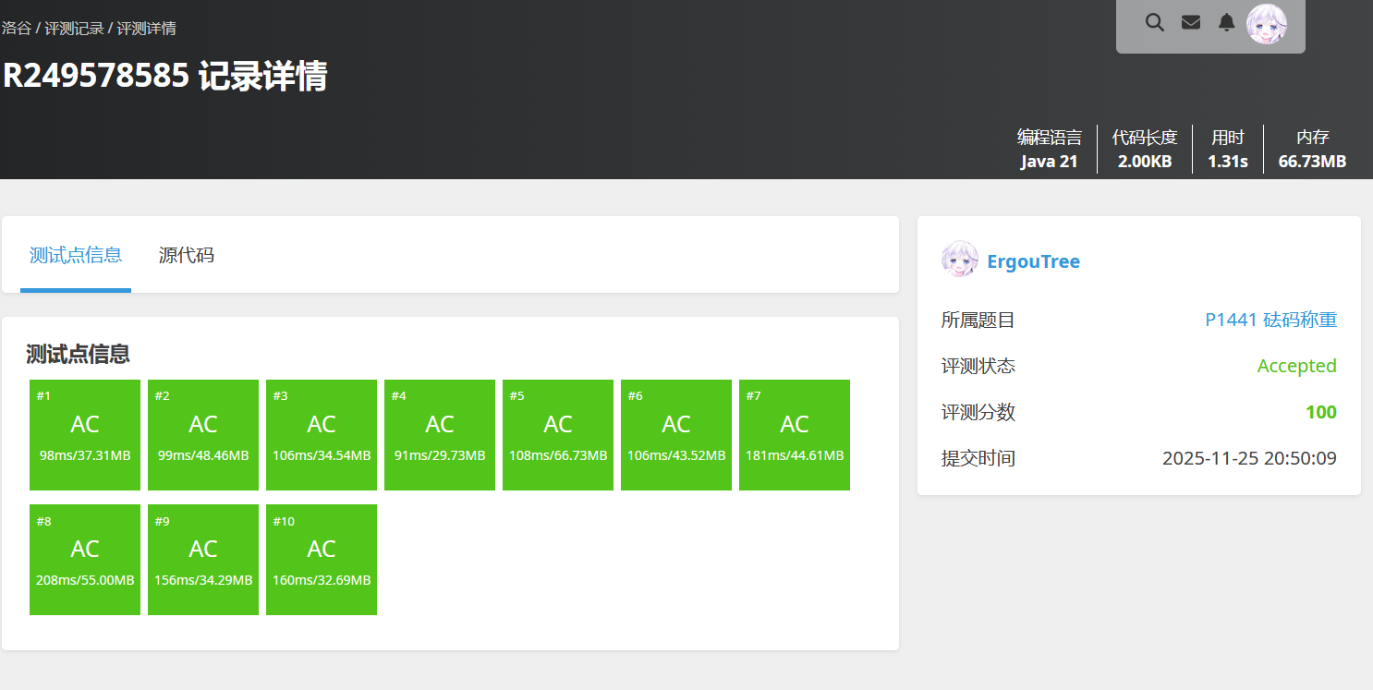This screenshot has width=1373, height=690.
Task: Open the ErgouTree username link
Action: coord(1033,261)
